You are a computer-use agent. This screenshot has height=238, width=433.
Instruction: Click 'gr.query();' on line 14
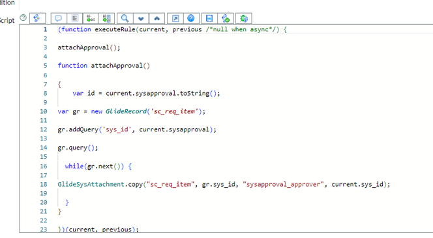[x=78, y=148]
